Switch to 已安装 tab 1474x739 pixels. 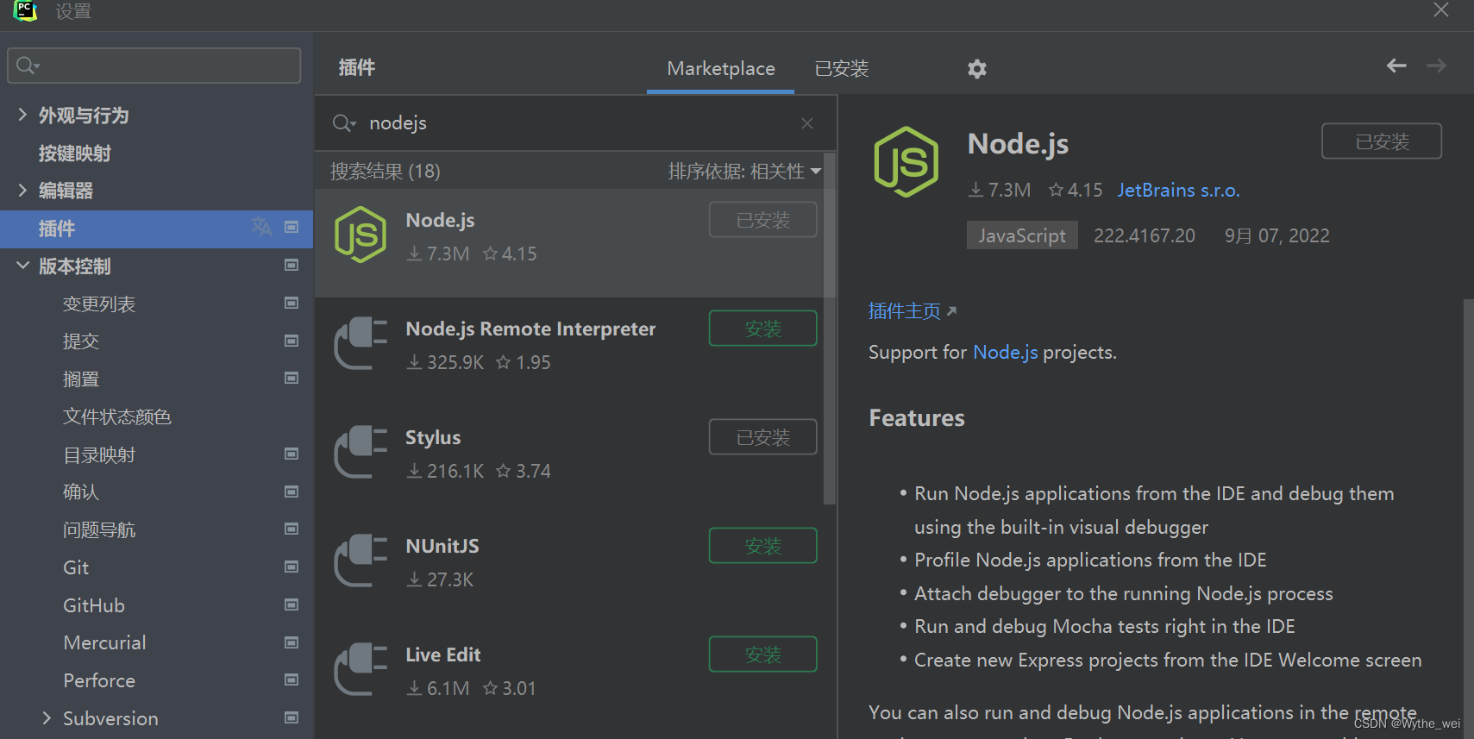coord(842,68)
